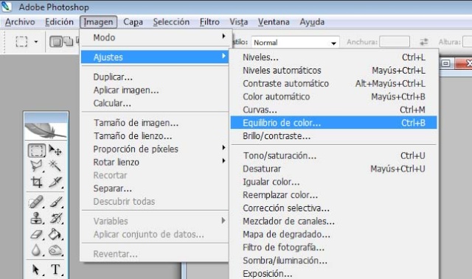
Task: Click the Anchura width field
Action: pos(395,42)
